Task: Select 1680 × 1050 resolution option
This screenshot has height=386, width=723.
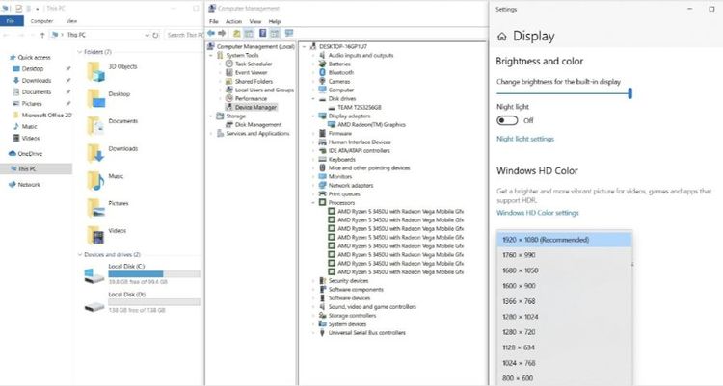Action: (x=564, y=270)
